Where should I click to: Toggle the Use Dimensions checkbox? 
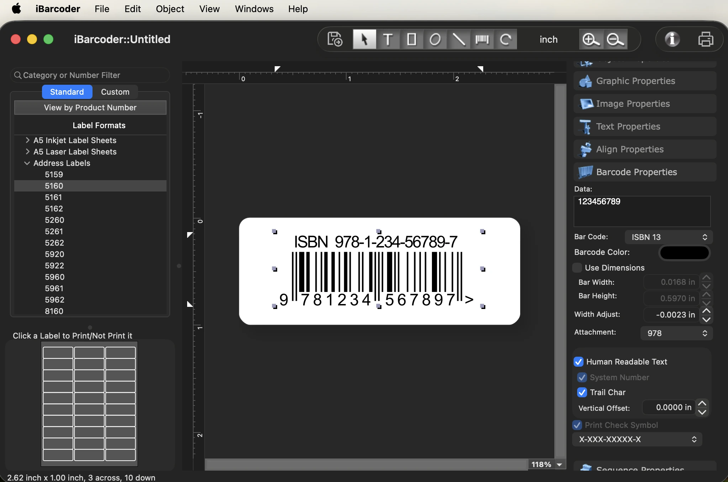(x=577, y=268)
